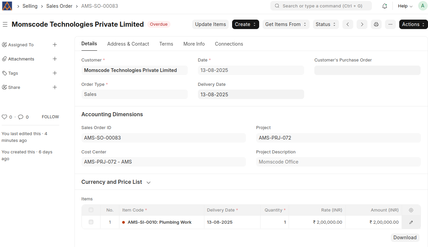Go to the next document arrow
The height and width of the screenshot is (247, 428).
click(x=362, y=24)
